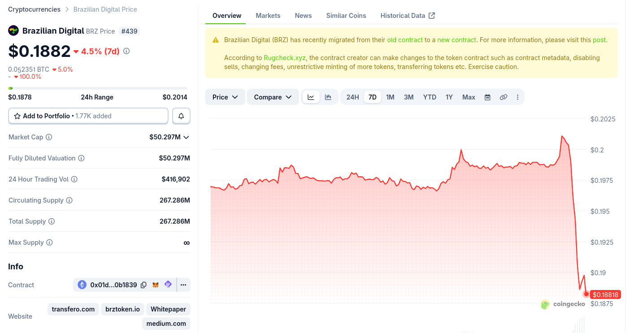
Task: Switch to the News tab
Action: tap(304, 16)
